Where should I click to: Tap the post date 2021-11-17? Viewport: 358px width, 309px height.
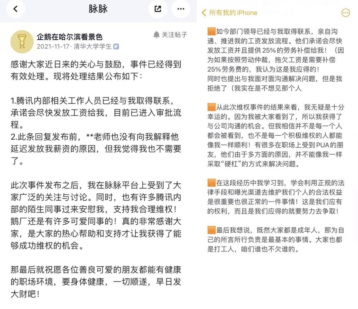(53, 47)
